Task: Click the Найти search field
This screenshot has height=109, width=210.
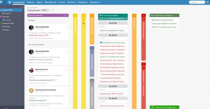Action: [197, 2]
